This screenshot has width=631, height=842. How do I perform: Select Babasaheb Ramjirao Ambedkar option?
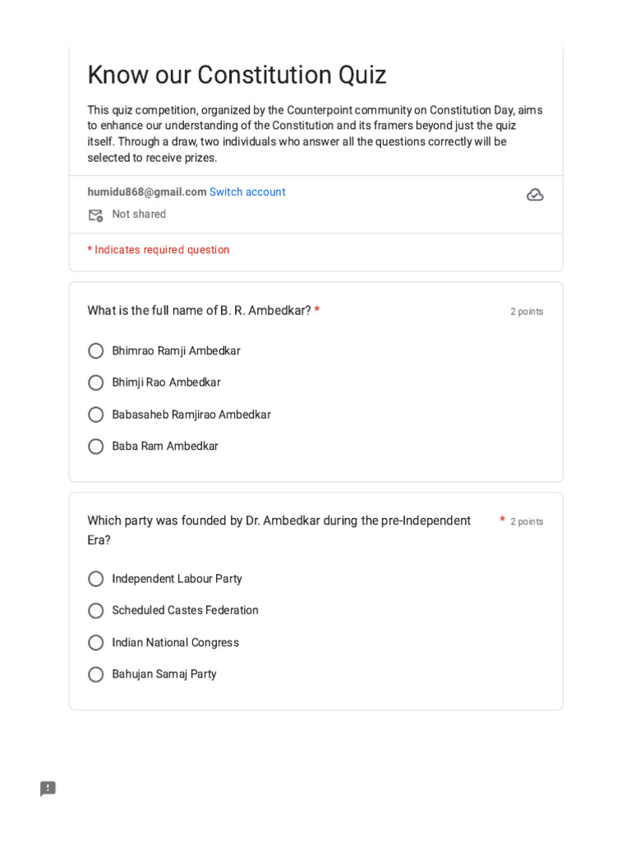click(96, 415)
